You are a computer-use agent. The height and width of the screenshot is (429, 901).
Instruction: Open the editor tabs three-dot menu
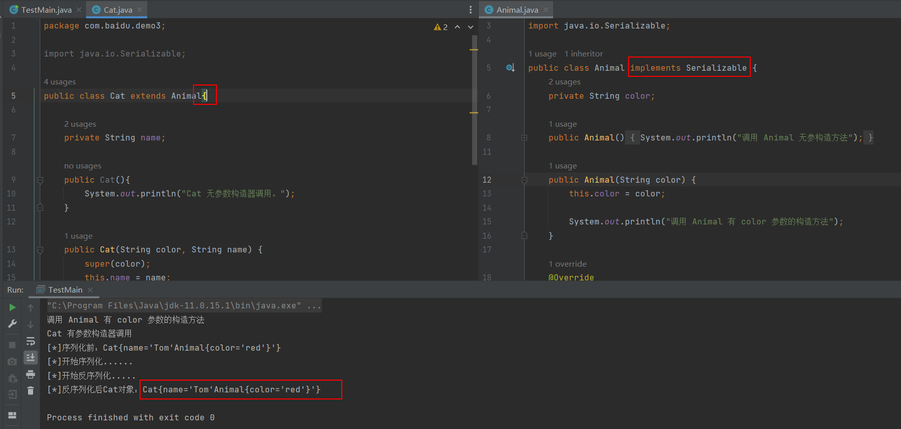coord(470,10)
